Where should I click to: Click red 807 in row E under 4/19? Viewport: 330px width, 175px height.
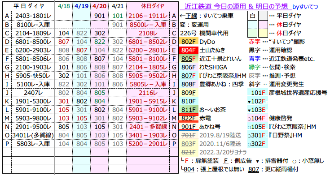(82, 50)
